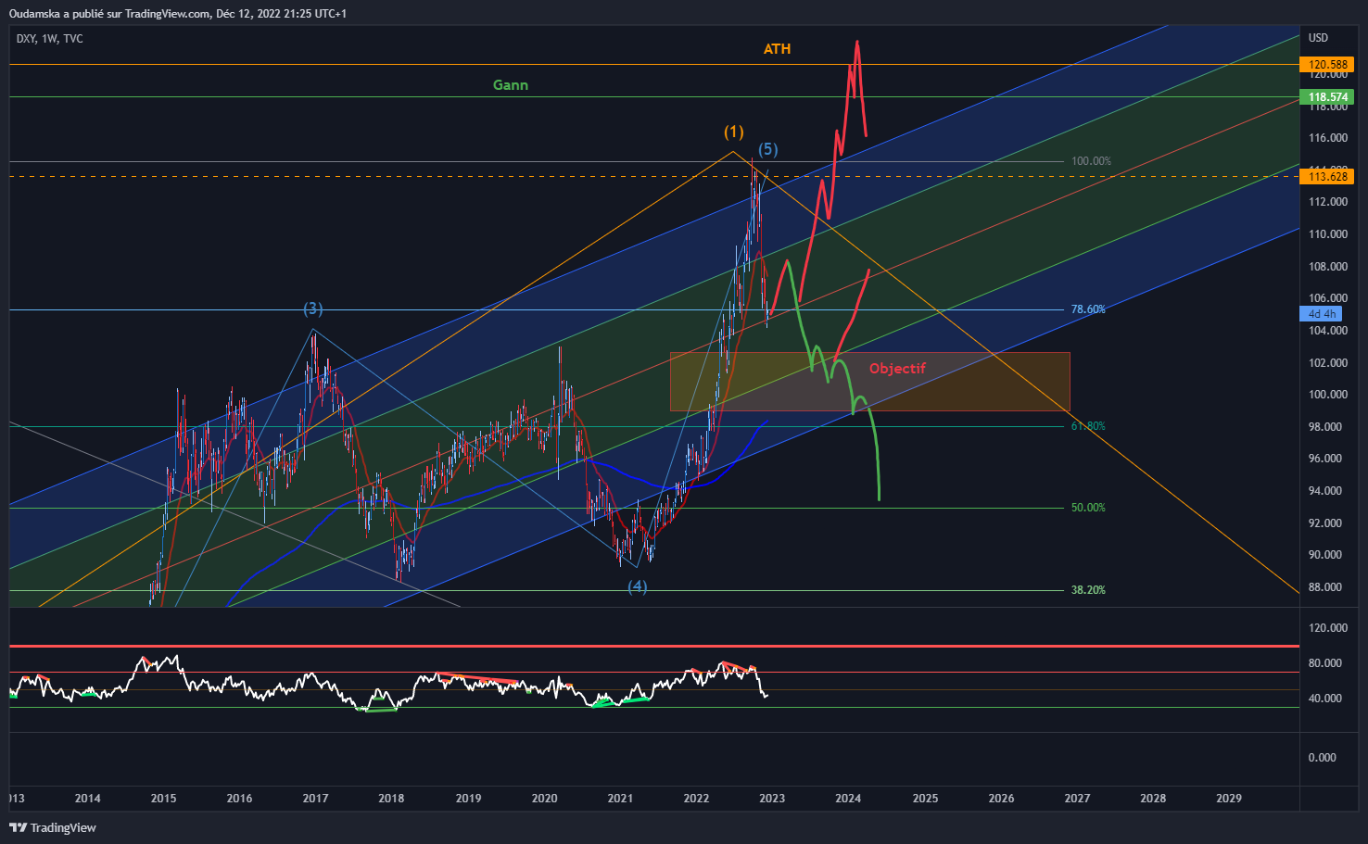Click the 108.000 price scale value
This screenshot has height=844, width=1368.
coord(1327,267)
